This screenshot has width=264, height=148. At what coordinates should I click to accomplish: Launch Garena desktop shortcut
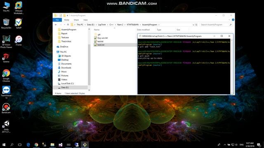pos(6,58)
